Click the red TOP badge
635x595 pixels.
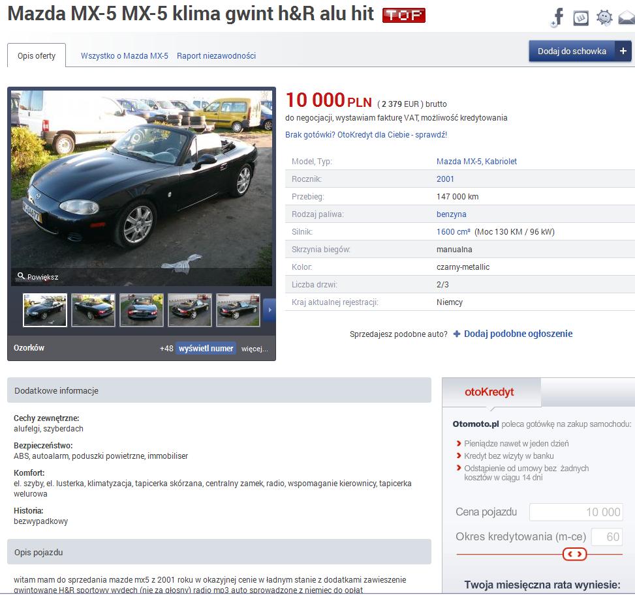[404, 16]
